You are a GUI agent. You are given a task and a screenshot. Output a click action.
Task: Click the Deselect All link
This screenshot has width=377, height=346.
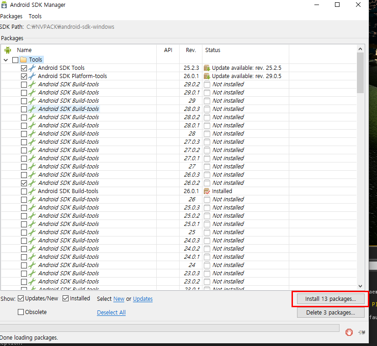tap(112, 312)
